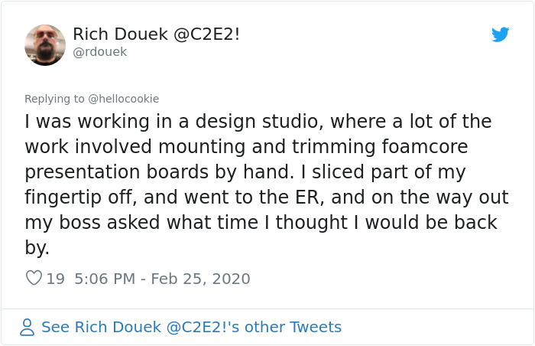Open the @hellocookie mention in the reply line

pos(124,99)
